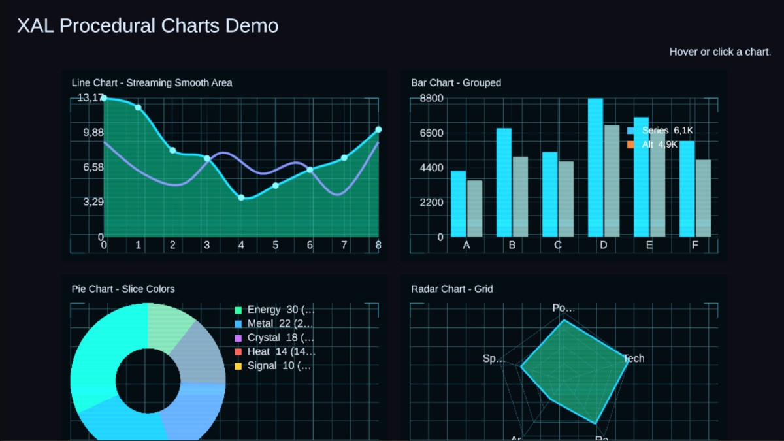Viewport: 784px width, 441px height.
Task: Click the line chart data point at x=5
Action: pyautogui.click(x=276, y=186)
